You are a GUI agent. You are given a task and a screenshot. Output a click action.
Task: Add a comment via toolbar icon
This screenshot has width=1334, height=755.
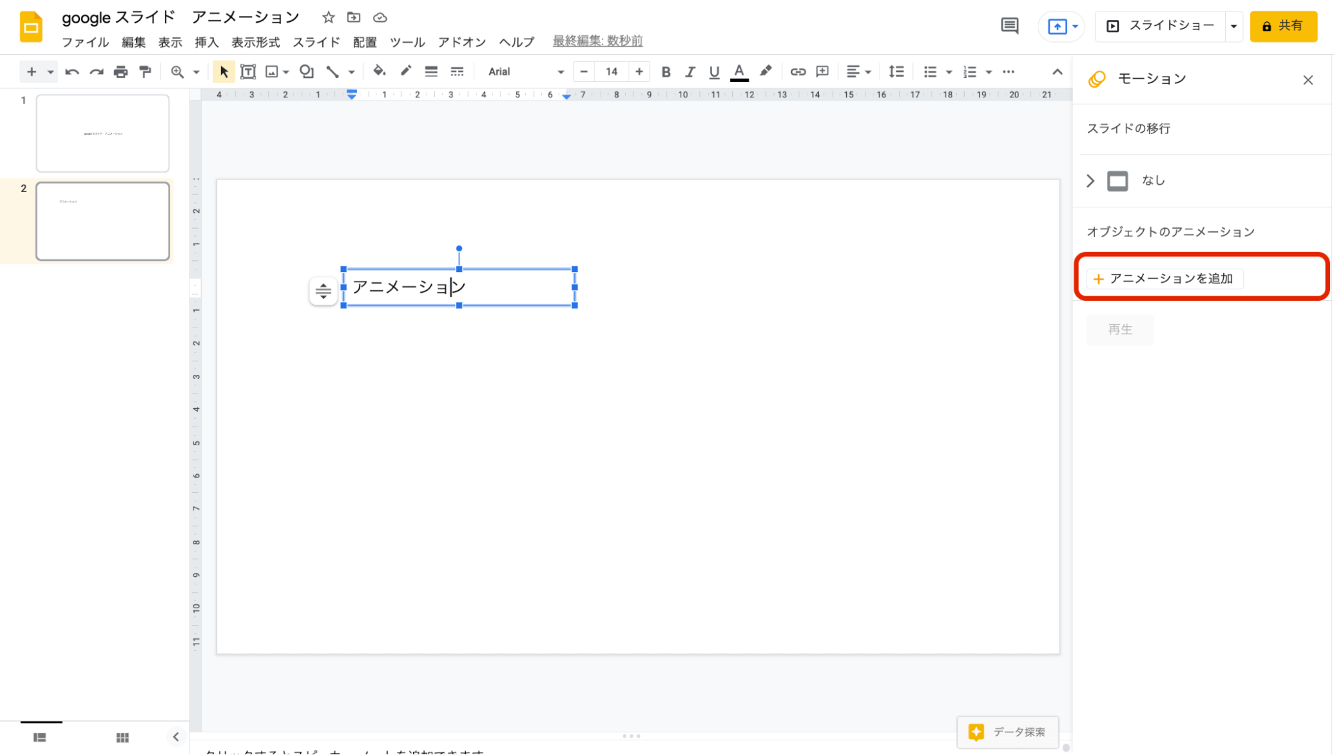(x=823, y=72)
